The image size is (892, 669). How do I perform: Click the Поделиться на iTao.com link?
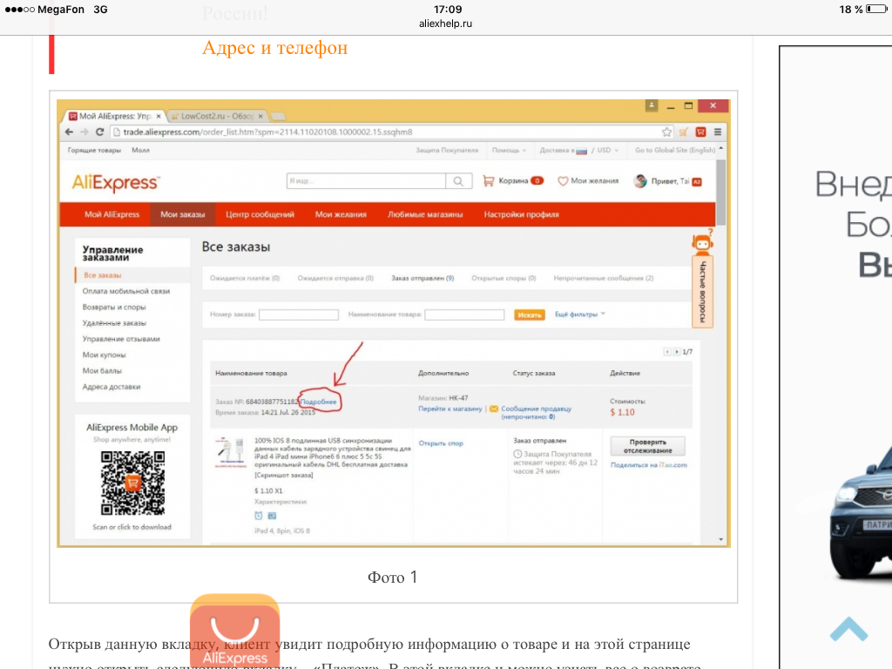pyautogui.click(x=648, y=465)
